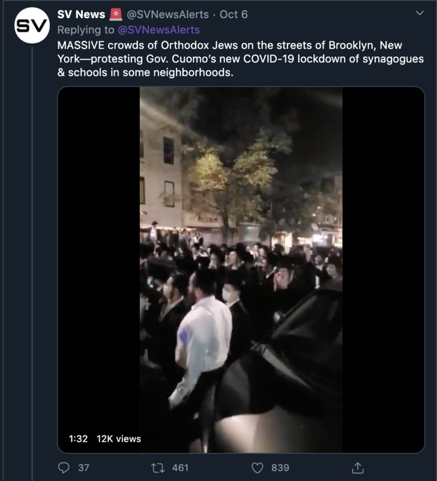Click the 37 replies count
Viewport: 437px width, 481px height.
[84, 467]
